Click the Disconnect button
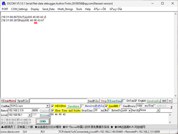178x134 pixels. coord(44,115)
